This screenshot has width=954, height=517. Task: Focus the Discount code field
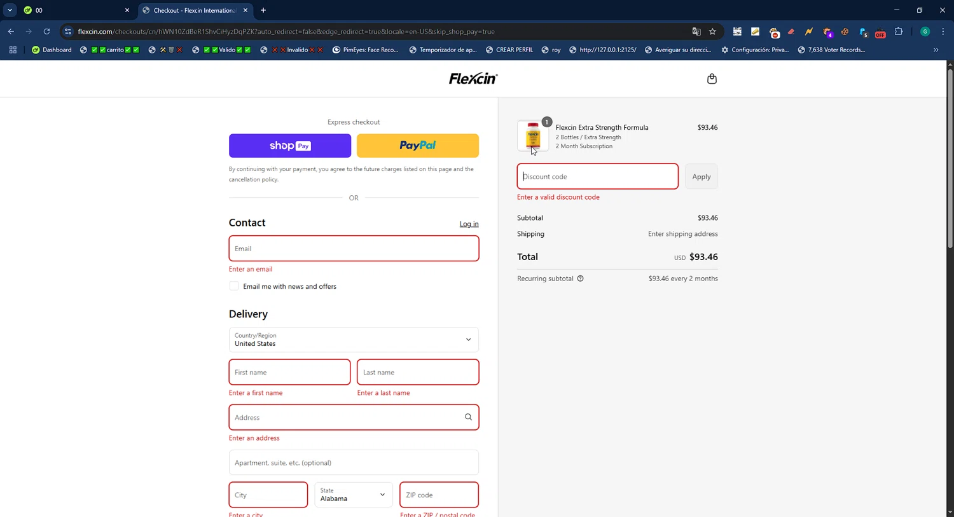tap(598, 177)
